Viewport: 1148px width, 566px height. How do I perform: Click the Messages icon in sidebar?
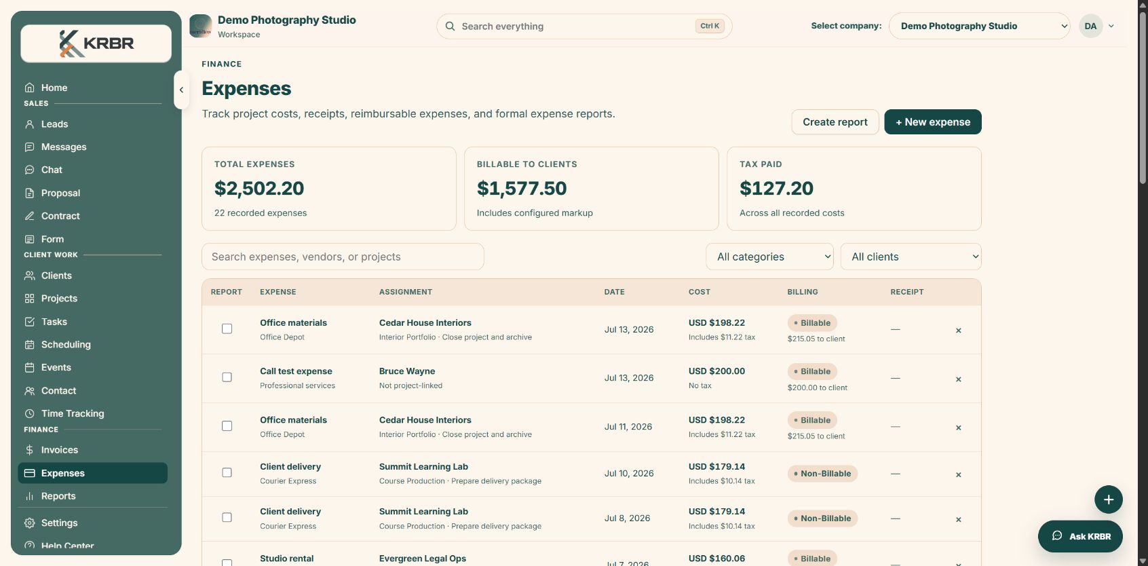30,147
